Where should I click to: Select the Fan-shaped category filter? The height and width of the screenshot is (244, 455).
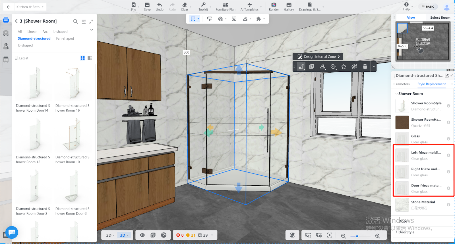[x=65, y=39]
